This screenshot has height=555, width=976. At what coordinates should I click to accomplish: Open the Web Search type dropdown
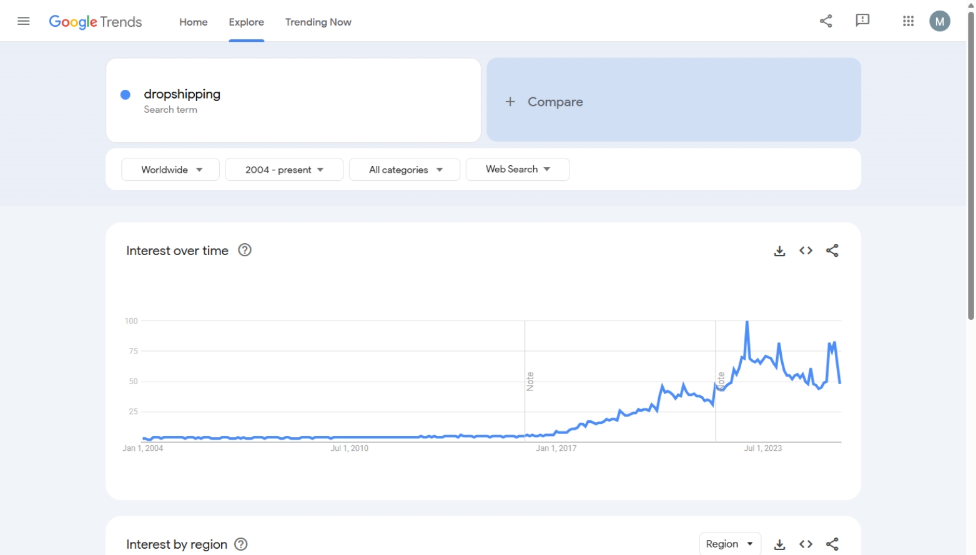(517, 169)
